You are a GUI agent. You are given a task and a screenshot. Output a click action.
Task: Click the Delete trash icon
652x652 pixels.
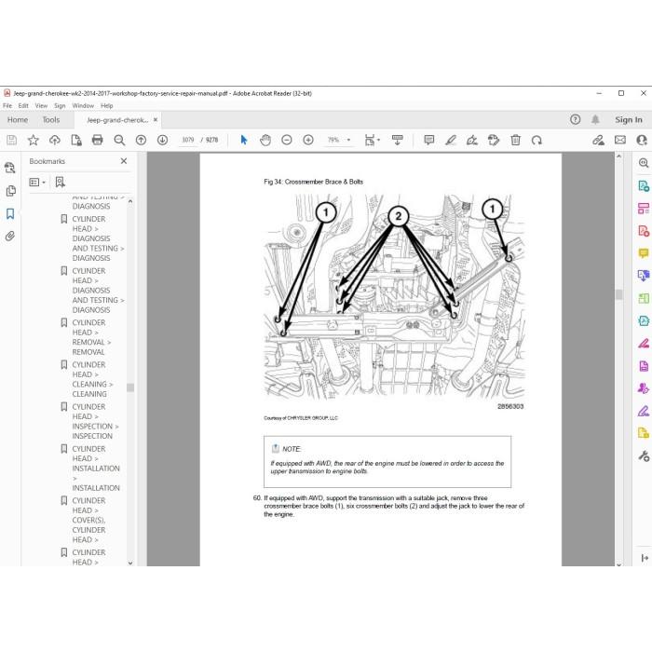click(x=516, y=140)
